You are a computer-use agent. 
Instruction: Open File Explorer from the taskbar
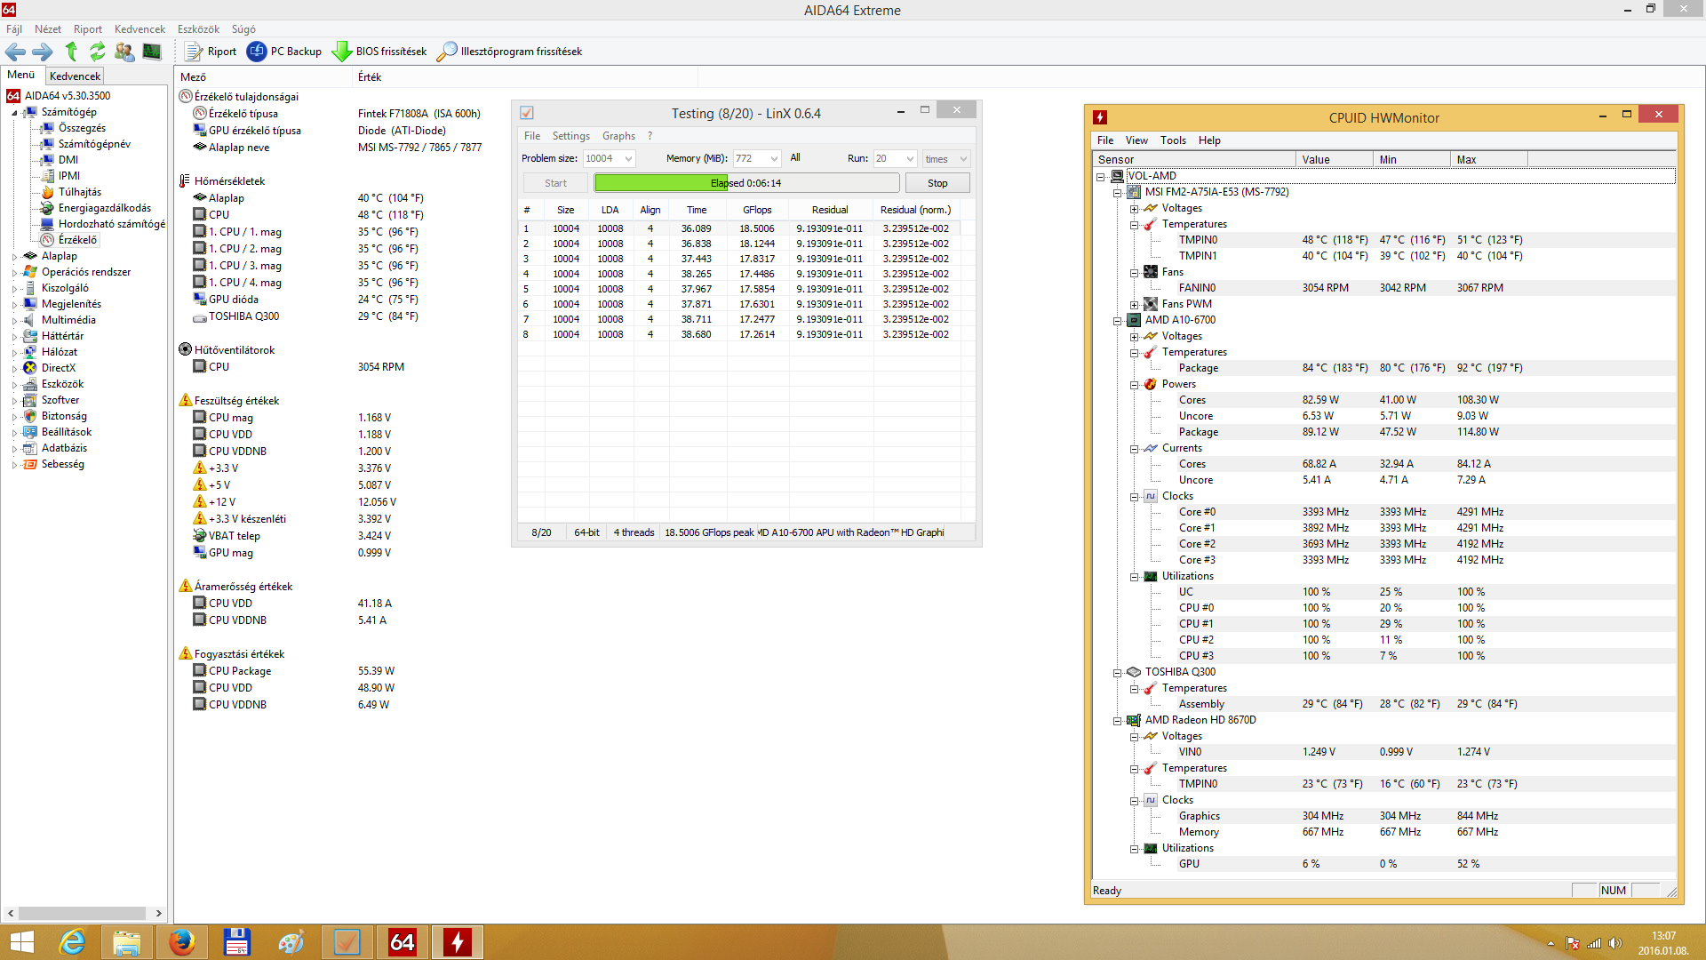click(126, 942)
